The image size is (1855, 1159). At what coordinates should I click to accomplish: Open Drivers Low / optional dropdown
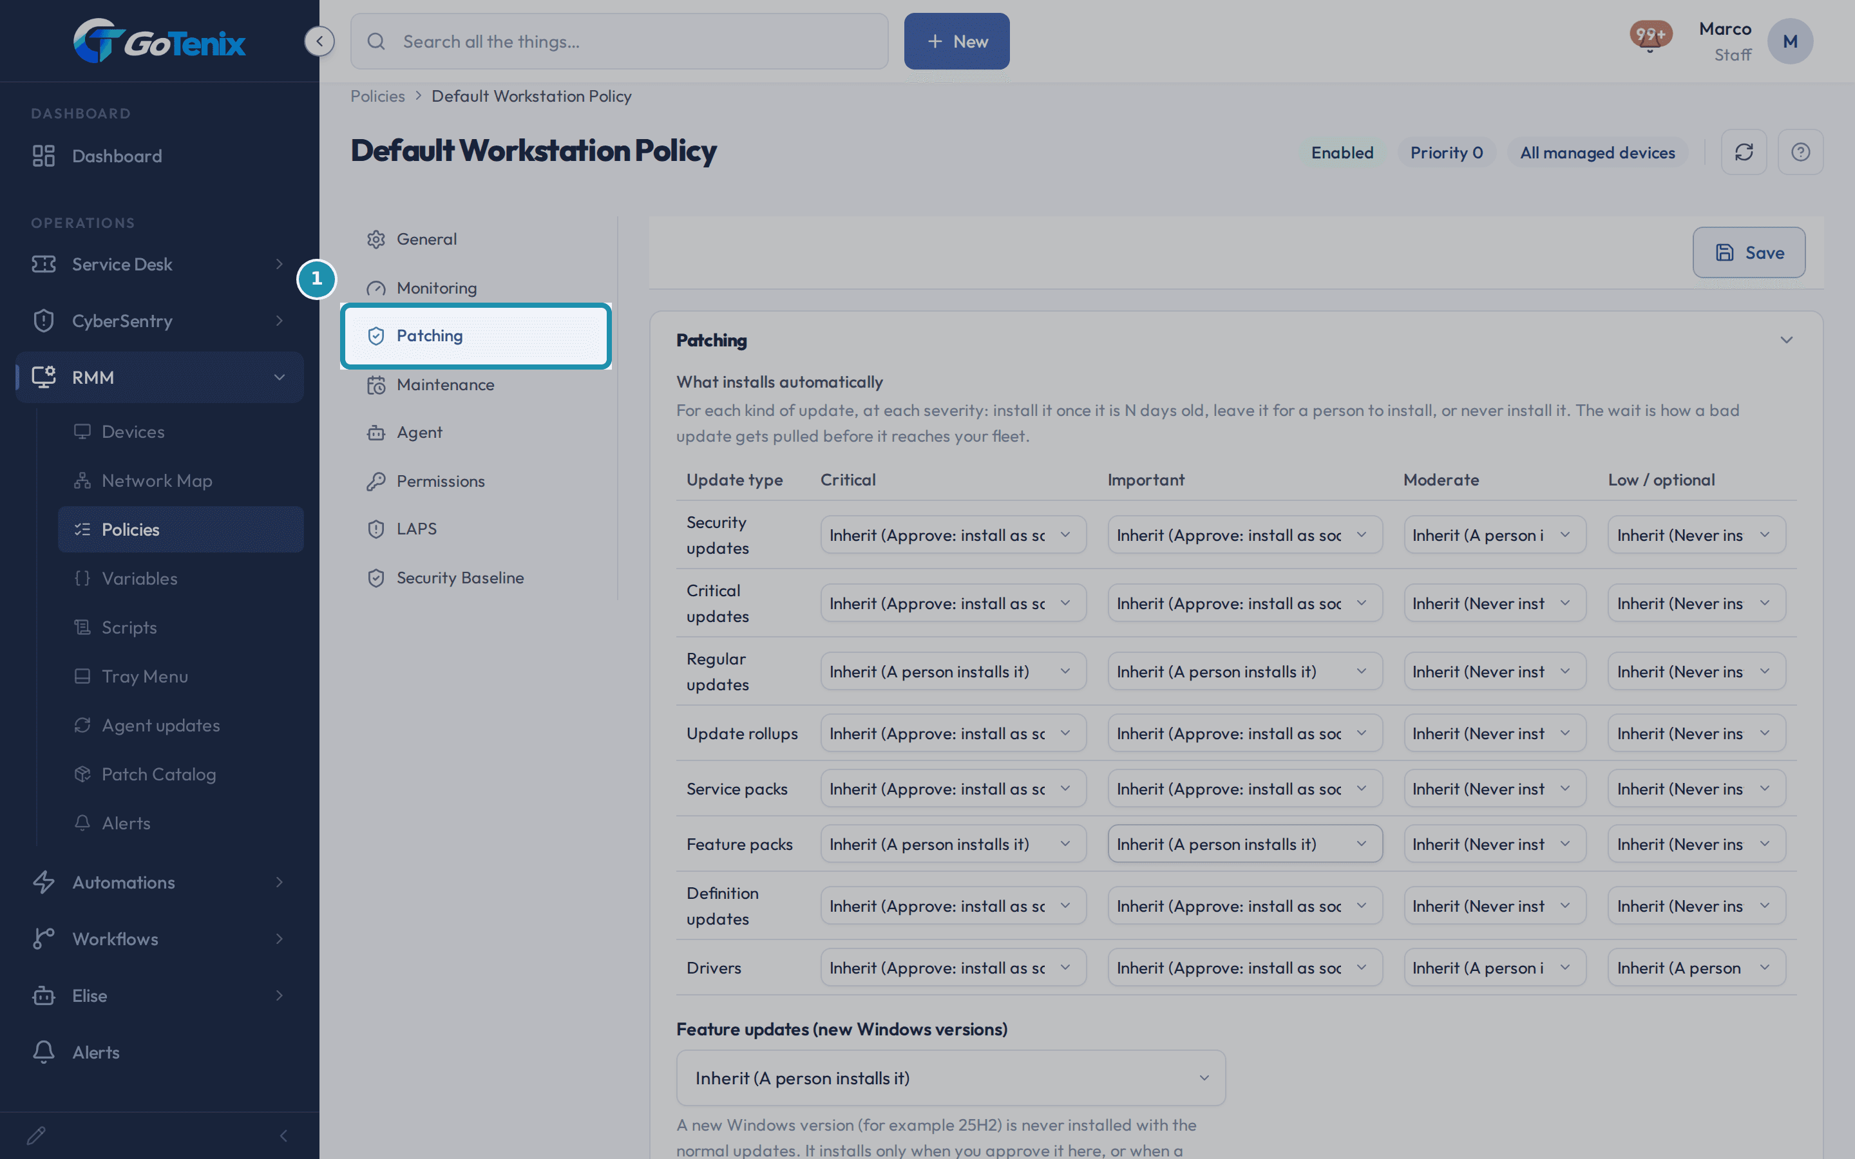click(x=1697, y=968)
